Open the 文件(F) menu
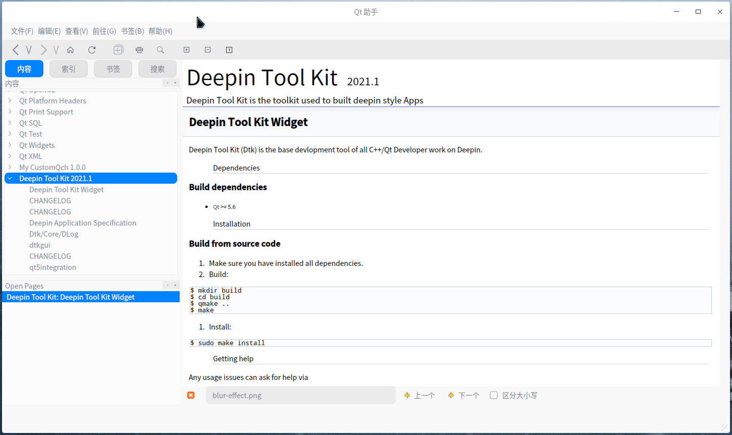Viewport: 732px width, 435px height. (x=22, y=31)
